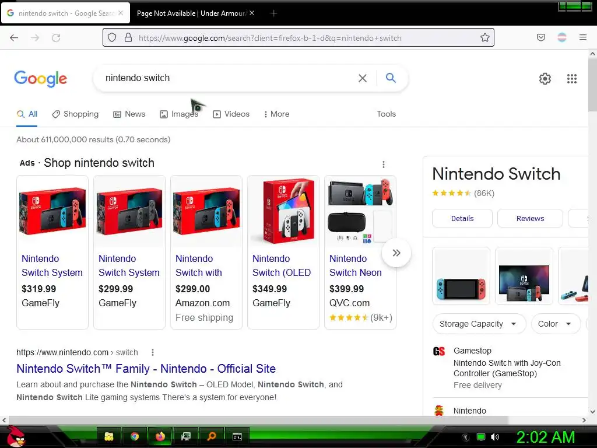597x448 pixels.
Task: Open the QVC.com Nintendo Switch Neon ad
Action: click(360, 252)
